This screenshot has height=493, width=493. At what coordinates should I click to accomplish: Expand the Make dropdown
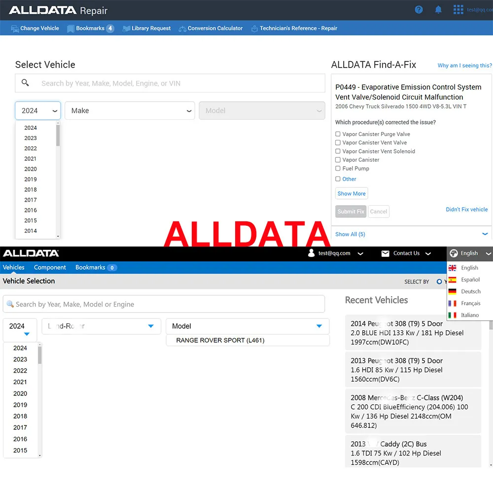coord(130,111)
